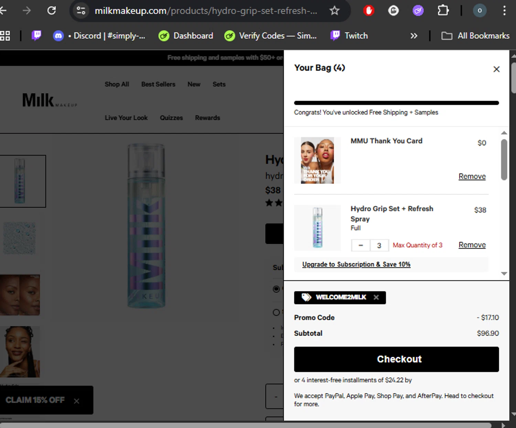Click the horizontal scrollbar at bottom
This screenshot has width=516, height=428.
pos(246,425)
